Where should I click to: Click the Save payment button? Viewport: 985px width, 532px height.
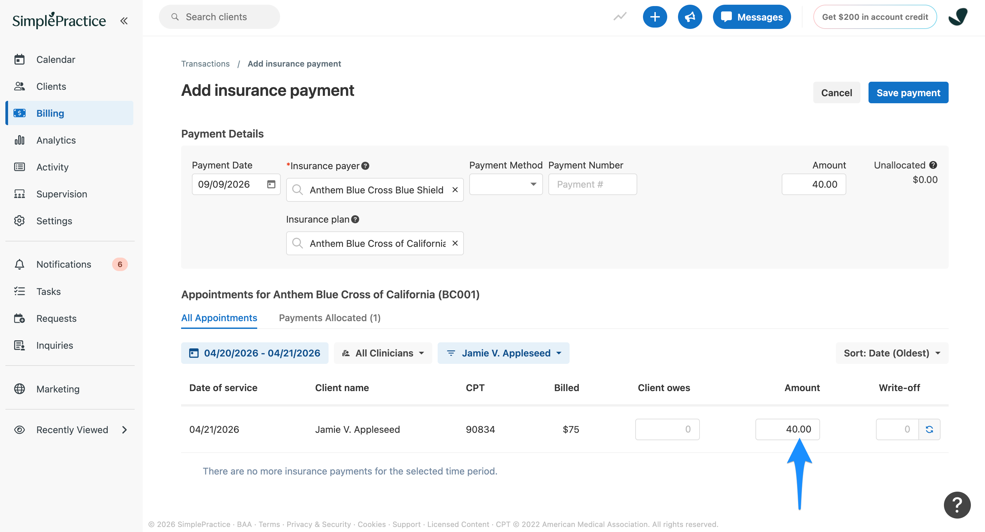(x=908, y=92)
